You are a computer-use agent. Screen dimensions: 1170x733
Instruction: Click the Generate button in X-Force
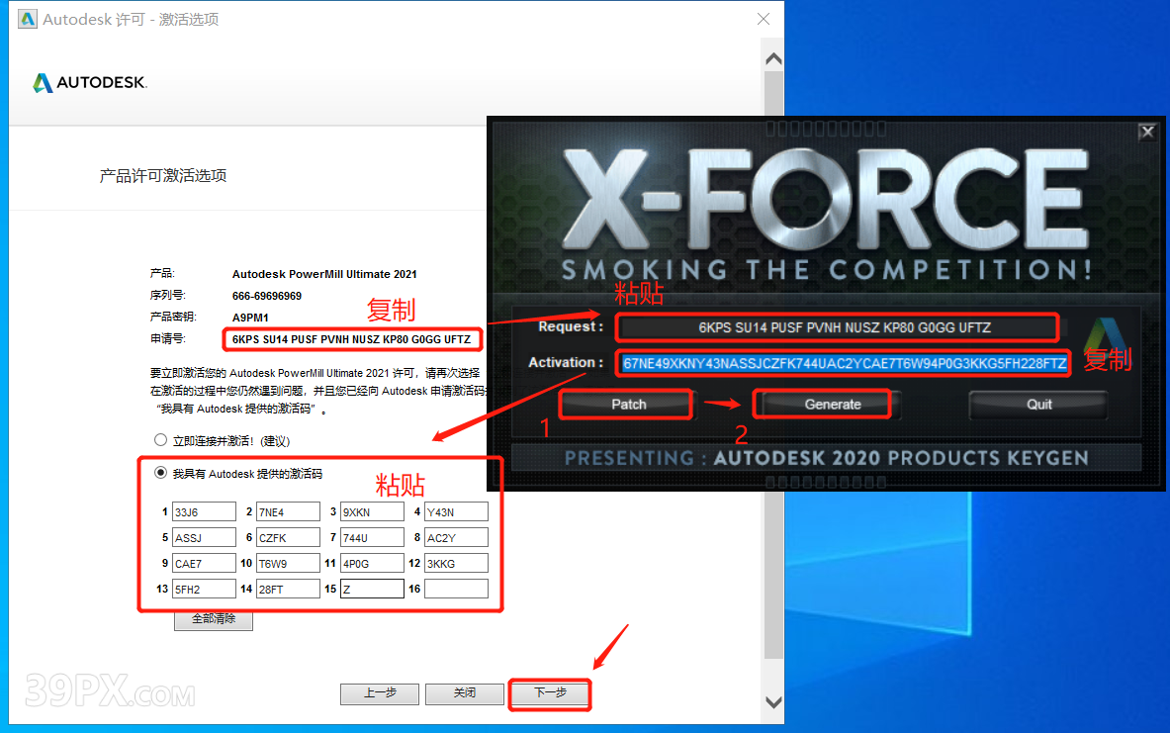[833, 405]
